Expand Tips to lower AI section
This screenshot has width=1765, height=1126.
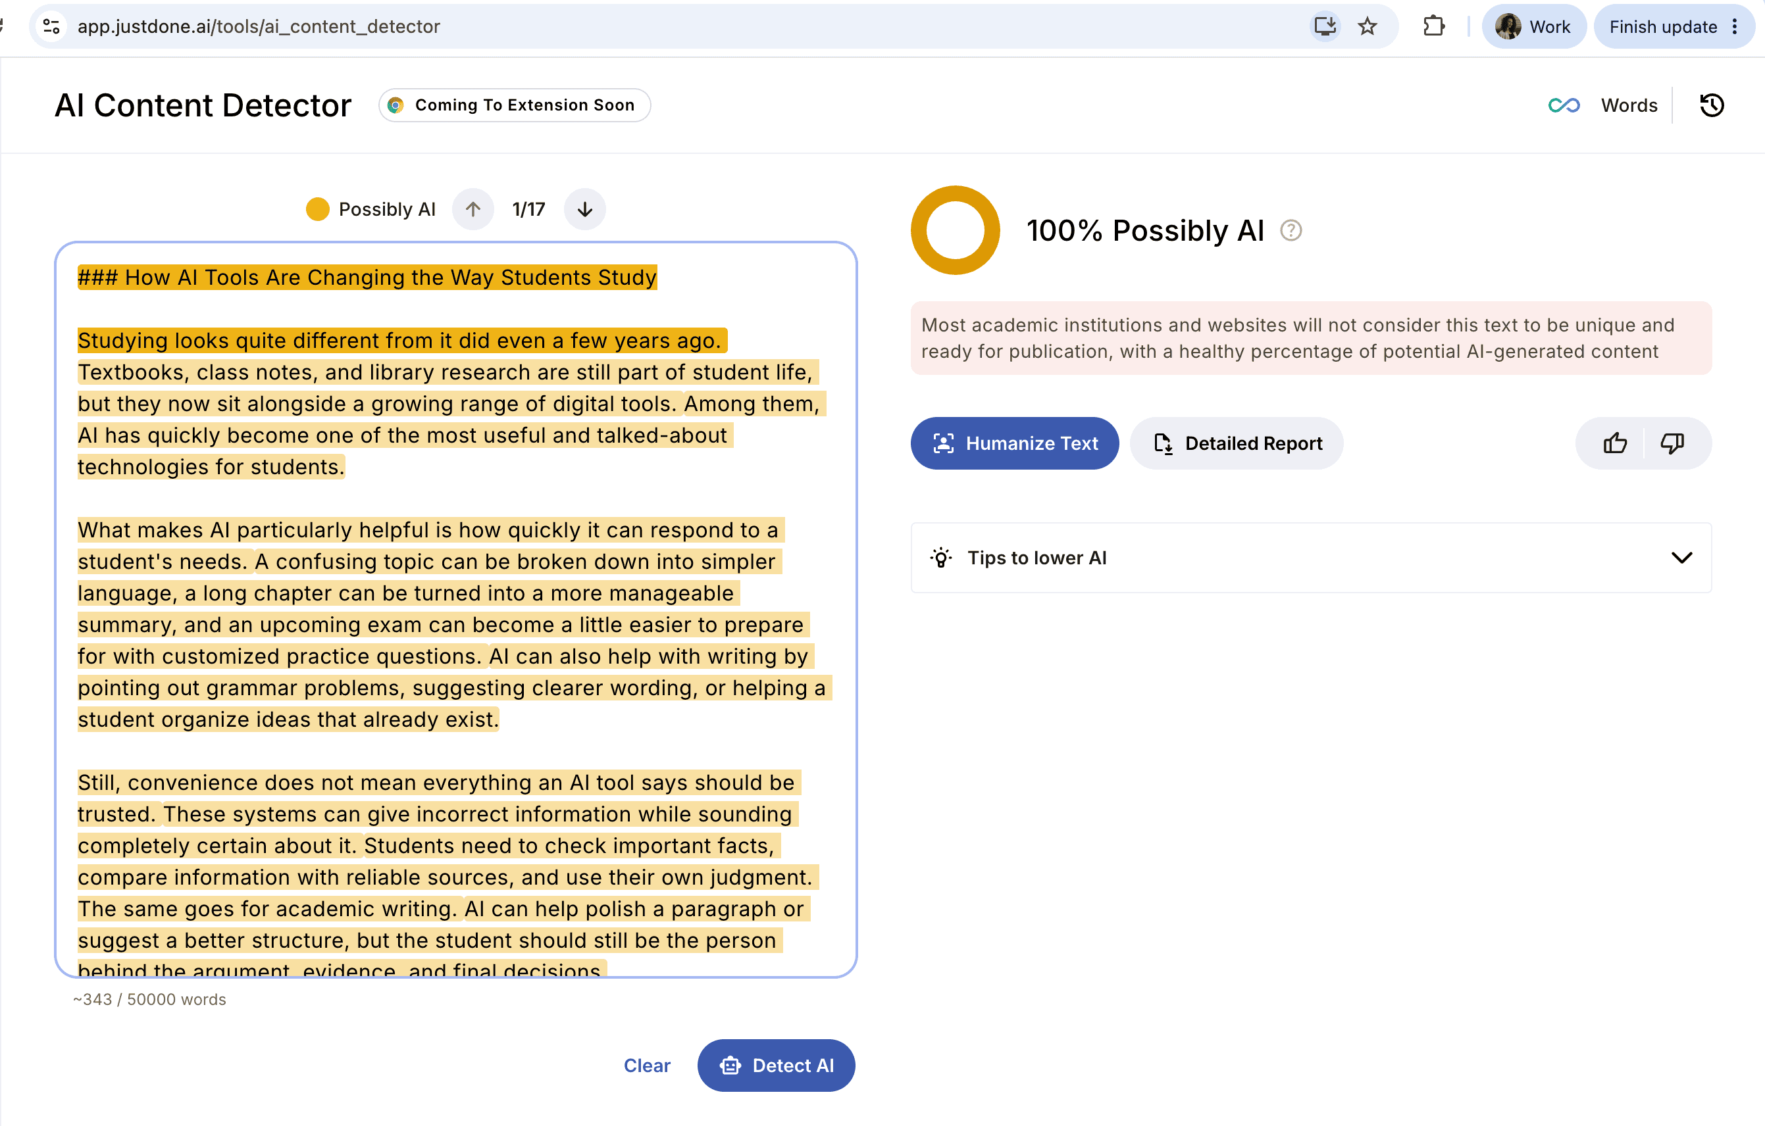click(1310, 558)
